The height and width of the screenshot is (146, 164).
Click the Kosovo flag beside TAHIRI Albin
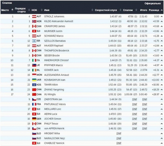coord(34,85)
